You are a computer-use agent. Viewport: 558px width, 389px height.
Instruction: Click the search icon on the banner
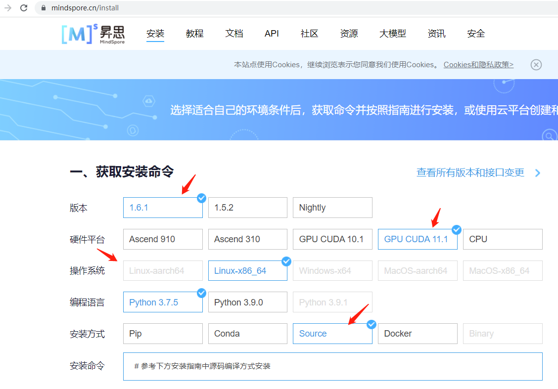[x=550, y=135]
